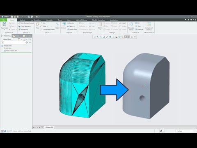
Task: Expand the Surfaces group dropdown
Action: 135,32
